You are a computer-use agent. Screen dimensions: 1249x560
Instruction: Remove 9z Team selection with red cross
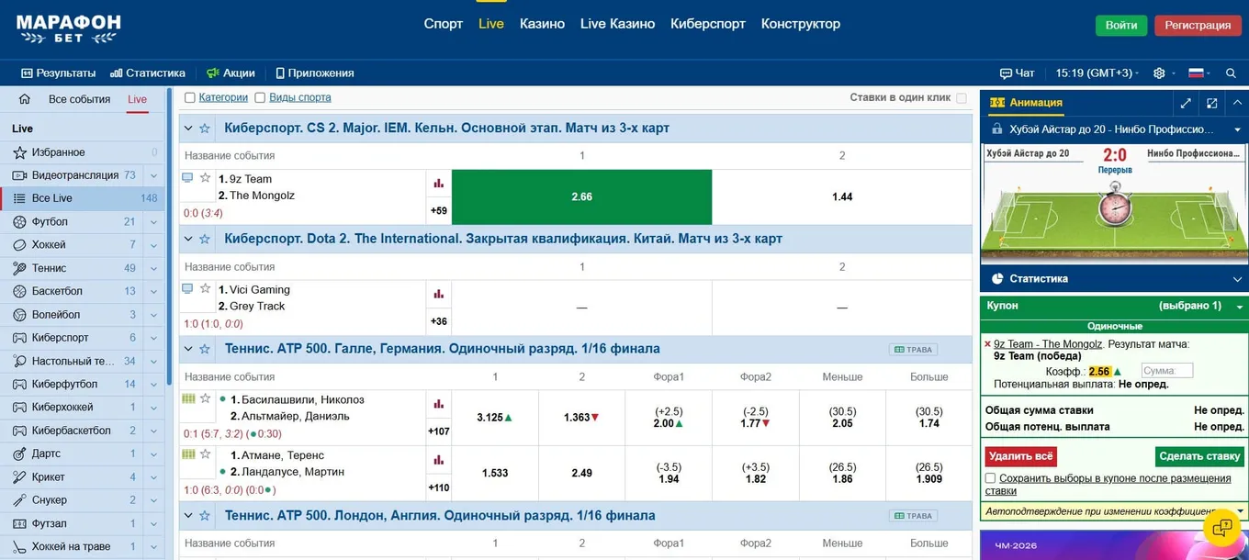coord(988,344)
